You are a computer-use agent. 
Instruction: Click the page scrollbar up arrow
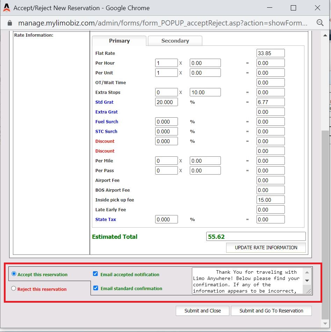pos(325,36)
